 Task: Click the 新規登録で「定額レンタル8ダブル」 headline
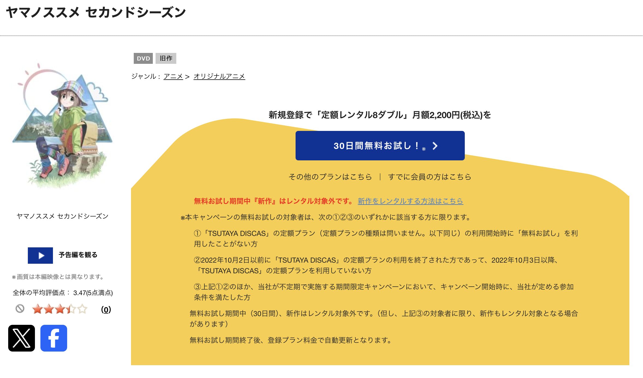pos(380,115)
